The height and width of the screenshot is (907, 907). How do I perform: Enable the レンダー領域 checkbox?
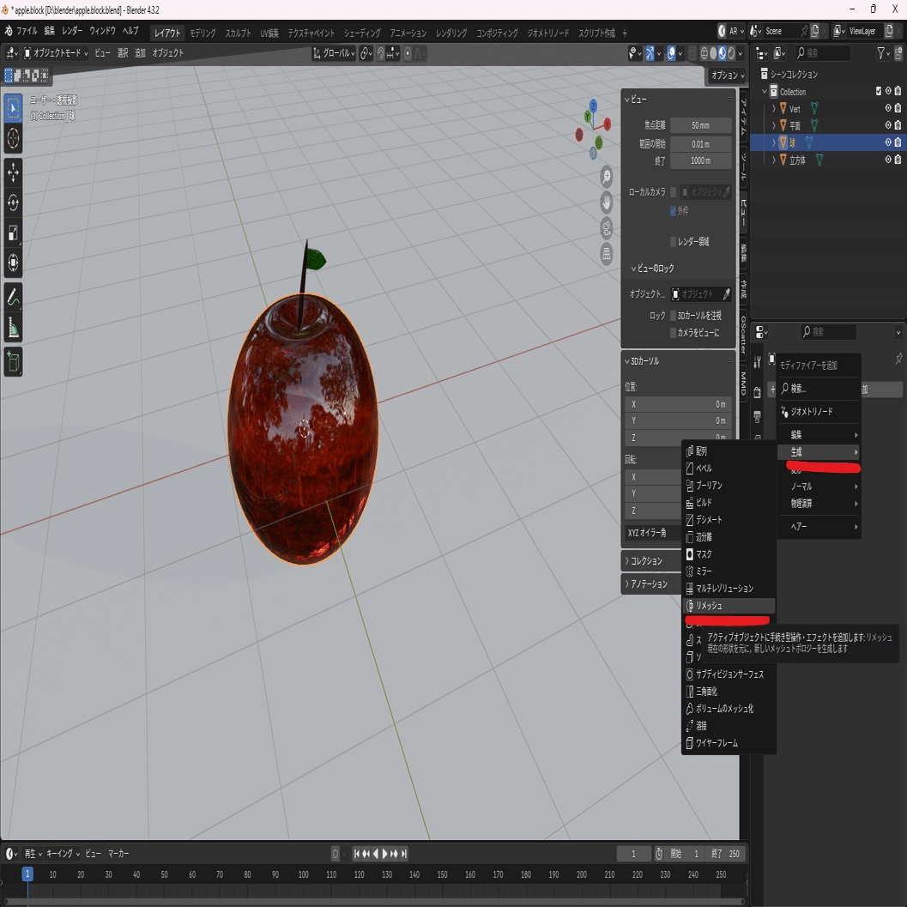[673, 242]
